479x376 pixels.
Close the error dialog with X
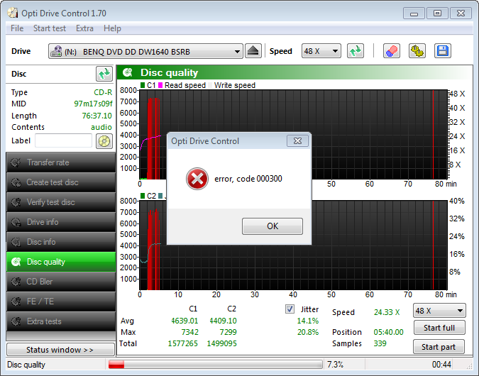click(297, 140)
